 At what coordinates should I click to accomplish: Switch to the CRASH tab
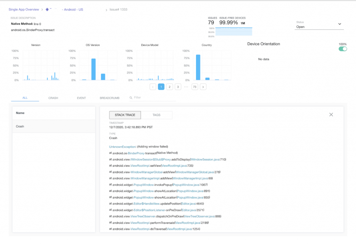click(x=53, y=98)
